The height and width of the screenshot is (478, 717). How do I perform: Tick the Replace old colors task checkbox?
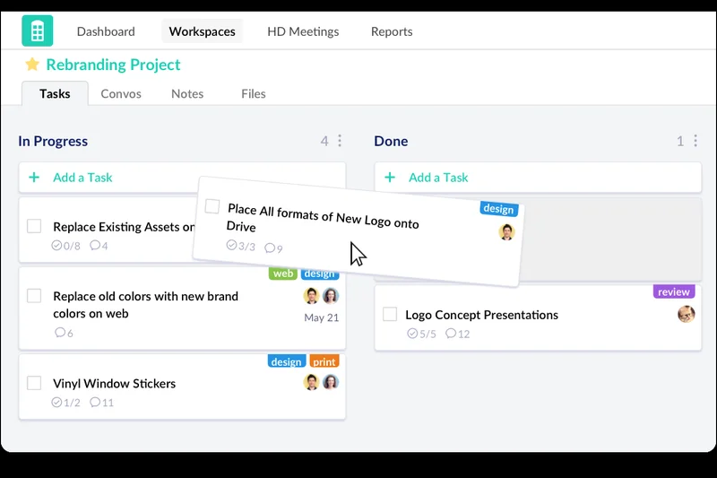pos(34,296)
